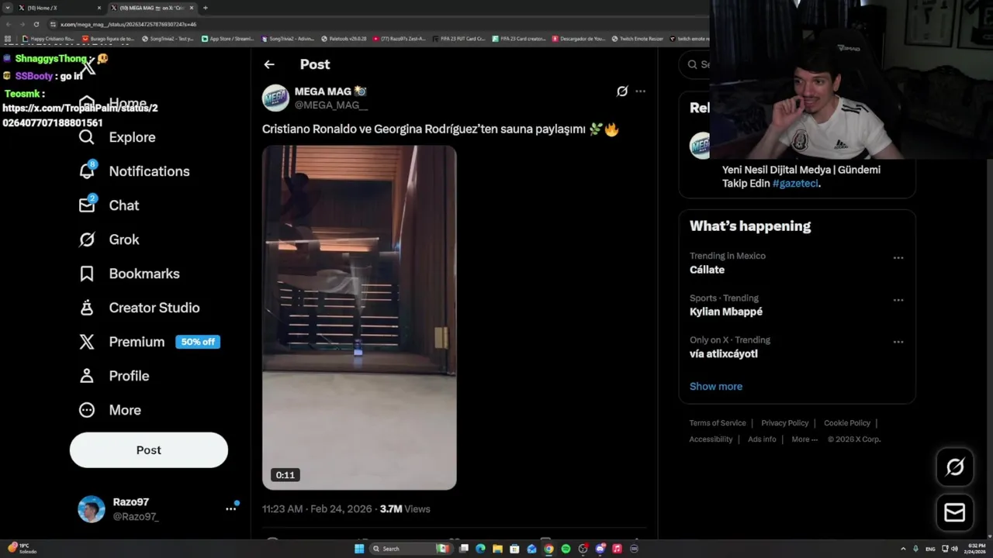This screenshot has height=558, width=993.
Task: Open Premium X icon in sidebar
Action: (x=87, y=342)
